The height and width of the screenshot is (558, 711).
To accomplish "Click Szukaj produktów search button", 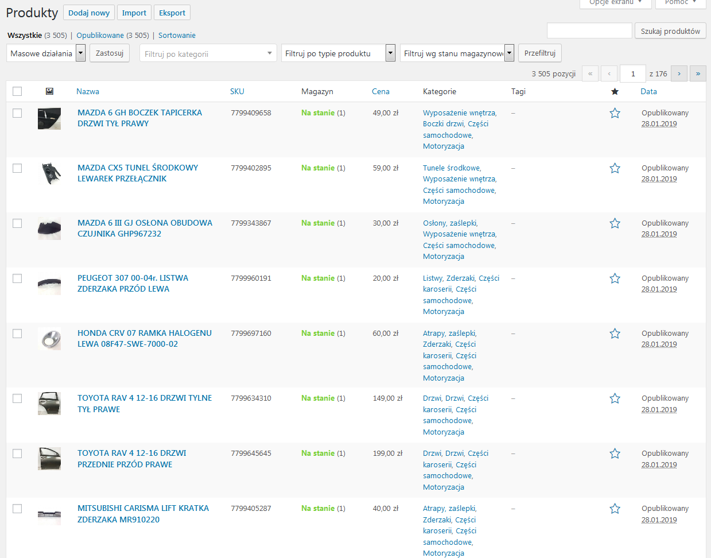I will point(670,31).
